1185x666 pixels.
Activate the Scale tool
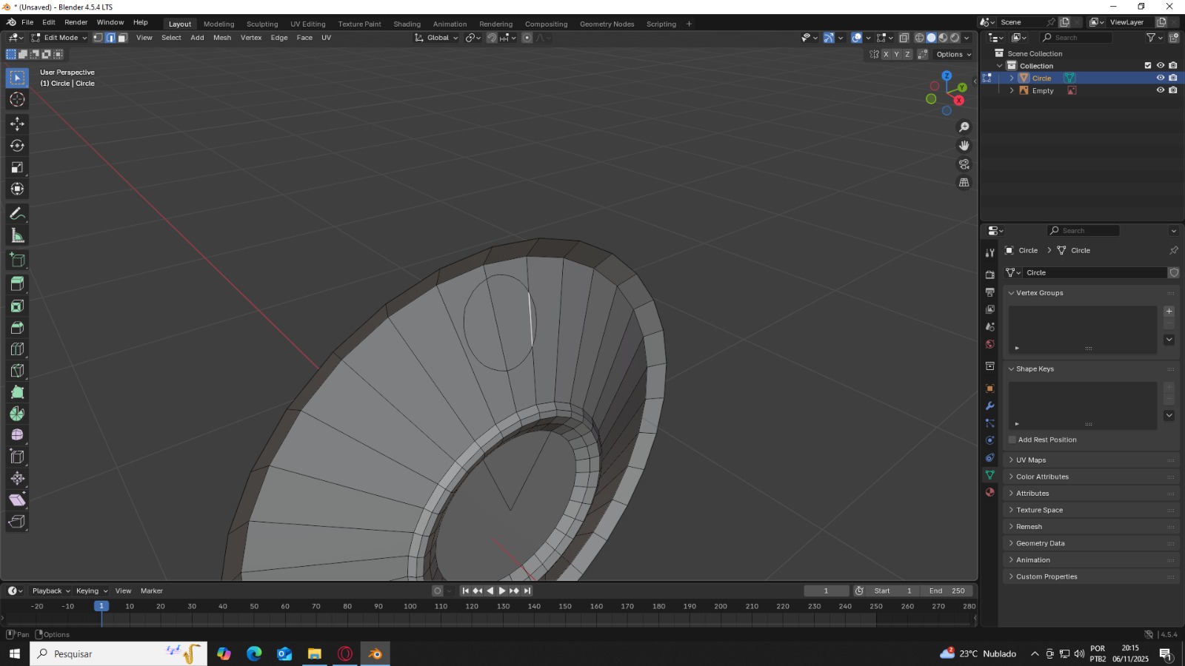coord(17,167)
